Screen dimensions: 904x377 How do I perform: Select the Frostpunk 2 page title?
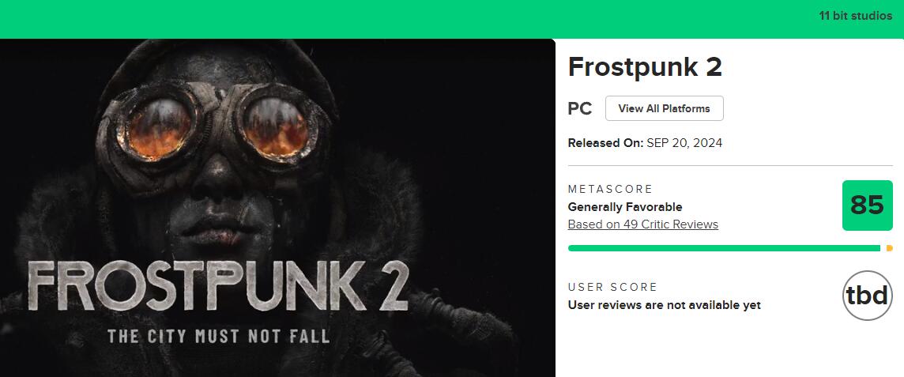coord(645,67)
